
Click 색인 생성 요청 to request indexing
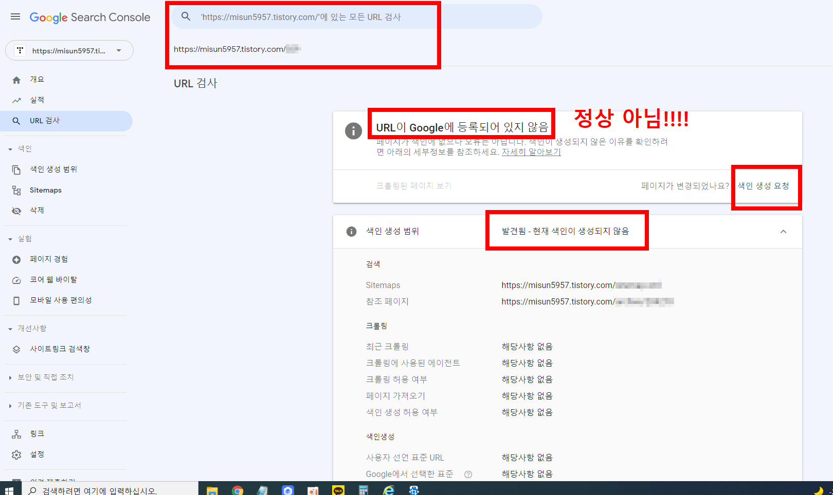(764, 186)
